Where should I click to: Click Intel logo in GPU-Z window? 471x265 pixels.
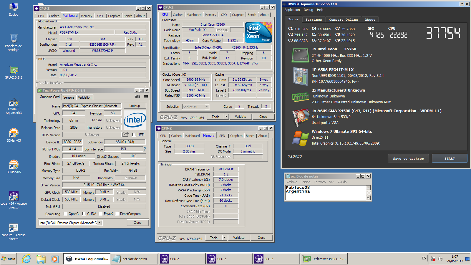(135, 120)
